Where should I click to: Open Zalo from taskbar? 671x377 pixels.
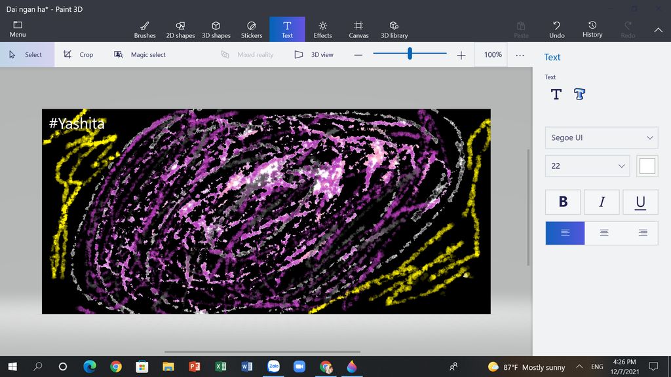(x=273, y=367)
